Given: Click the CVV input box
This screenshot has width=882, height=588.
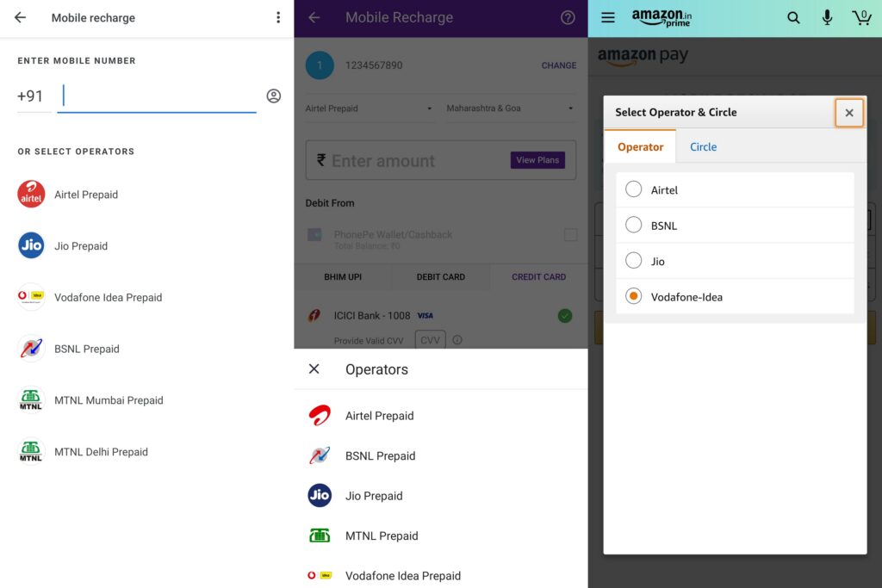Looking at the screenshot, I should pos(430,340).
